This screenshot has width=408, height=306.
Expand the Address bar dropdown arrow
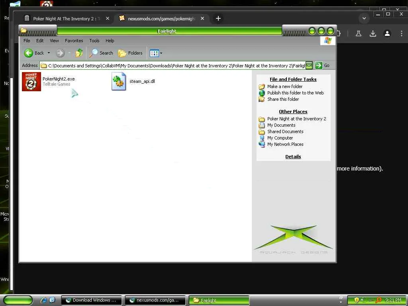(309, 66)
